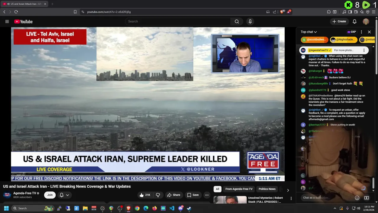Open media playback music note control
The image size is (378, 213).
coord(344,12)
